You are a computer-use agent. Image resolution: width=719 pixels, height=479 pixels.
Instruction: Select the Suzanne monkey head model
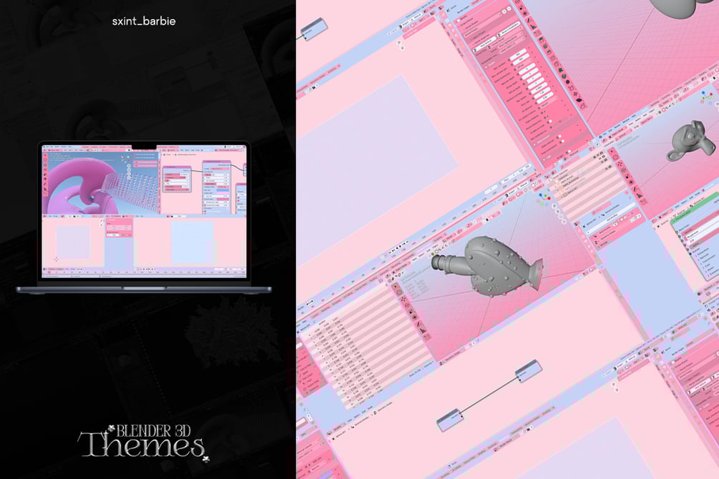coord(691,140)
